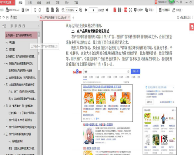Click the 点此查找文本 search box
This screenshot has height=155, width=194.
[181, 18]
